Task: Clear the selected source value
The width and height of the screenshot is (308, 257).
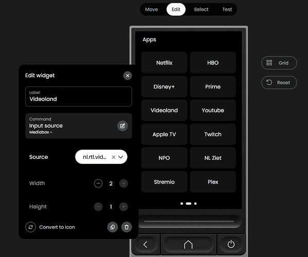Action: coord(113,157)
